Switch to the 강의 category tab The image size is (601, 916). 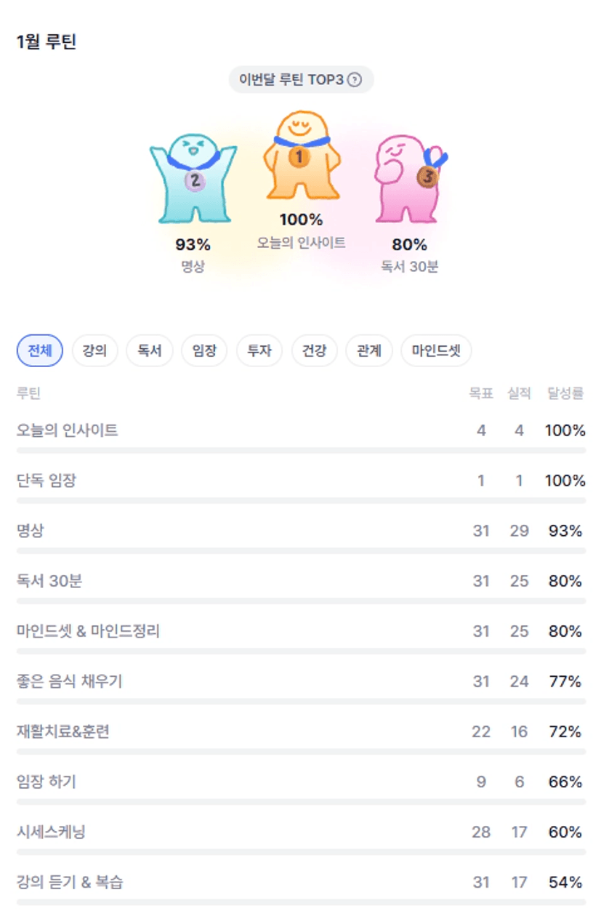point(94,351)
